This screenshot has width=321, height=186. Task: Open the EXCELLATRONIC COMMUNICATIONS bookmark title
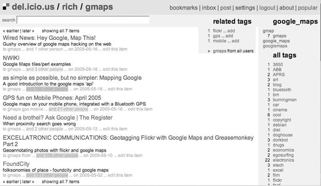[128, 141]
